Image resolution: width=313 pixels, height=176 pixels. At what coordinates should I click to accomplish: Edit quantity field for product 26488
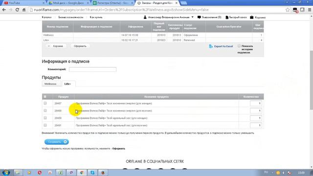tap(256, 111)
